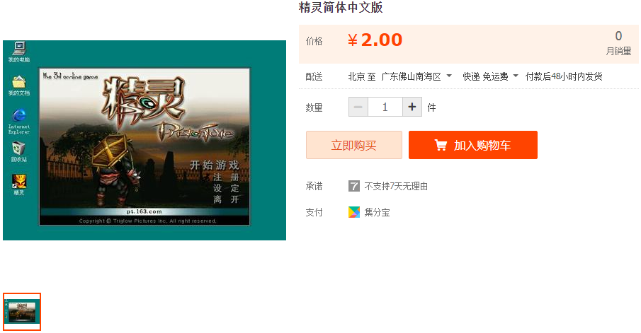Click 设定 in the game preview
Image resolution: width=641 pixels, height=333 pixels.
click(226, 188)
